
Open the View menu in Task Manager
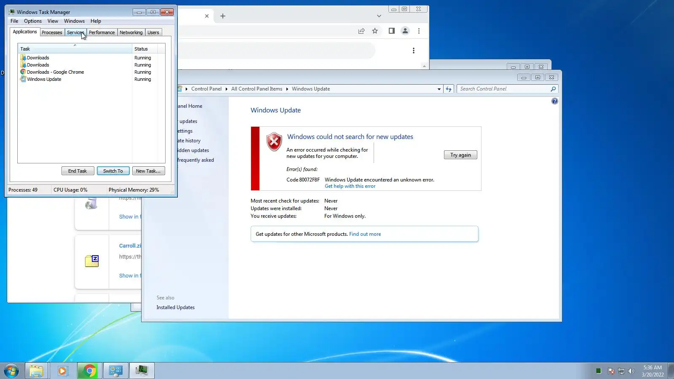[x=53, y=21]
